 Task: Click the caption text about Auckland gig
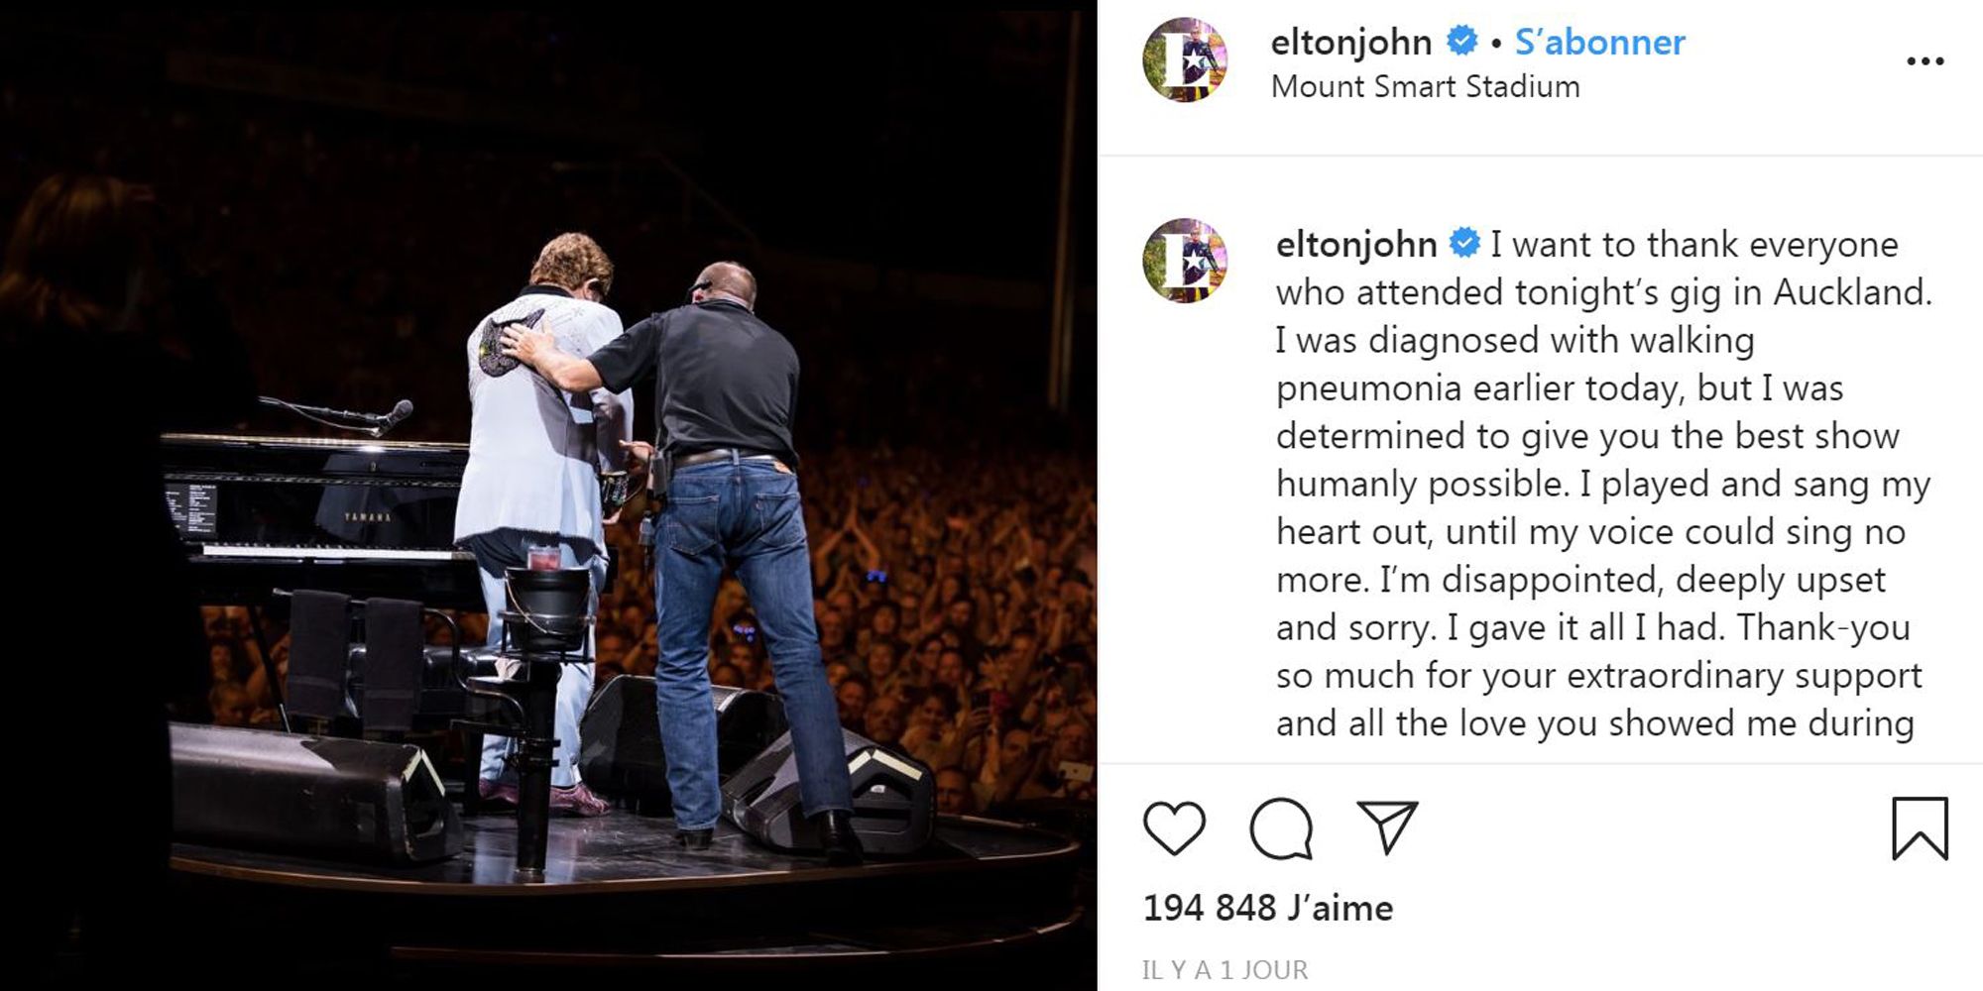click(x=1602, y=484)
